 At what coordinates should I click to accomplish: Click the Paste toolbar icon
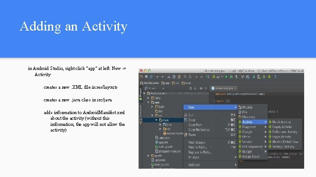point(179,77)
